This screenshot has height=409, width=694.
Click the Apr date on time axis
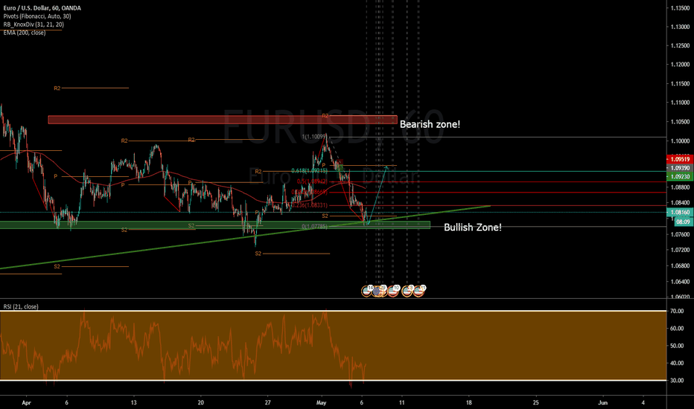pyautogui.click(x=27, y=402)
